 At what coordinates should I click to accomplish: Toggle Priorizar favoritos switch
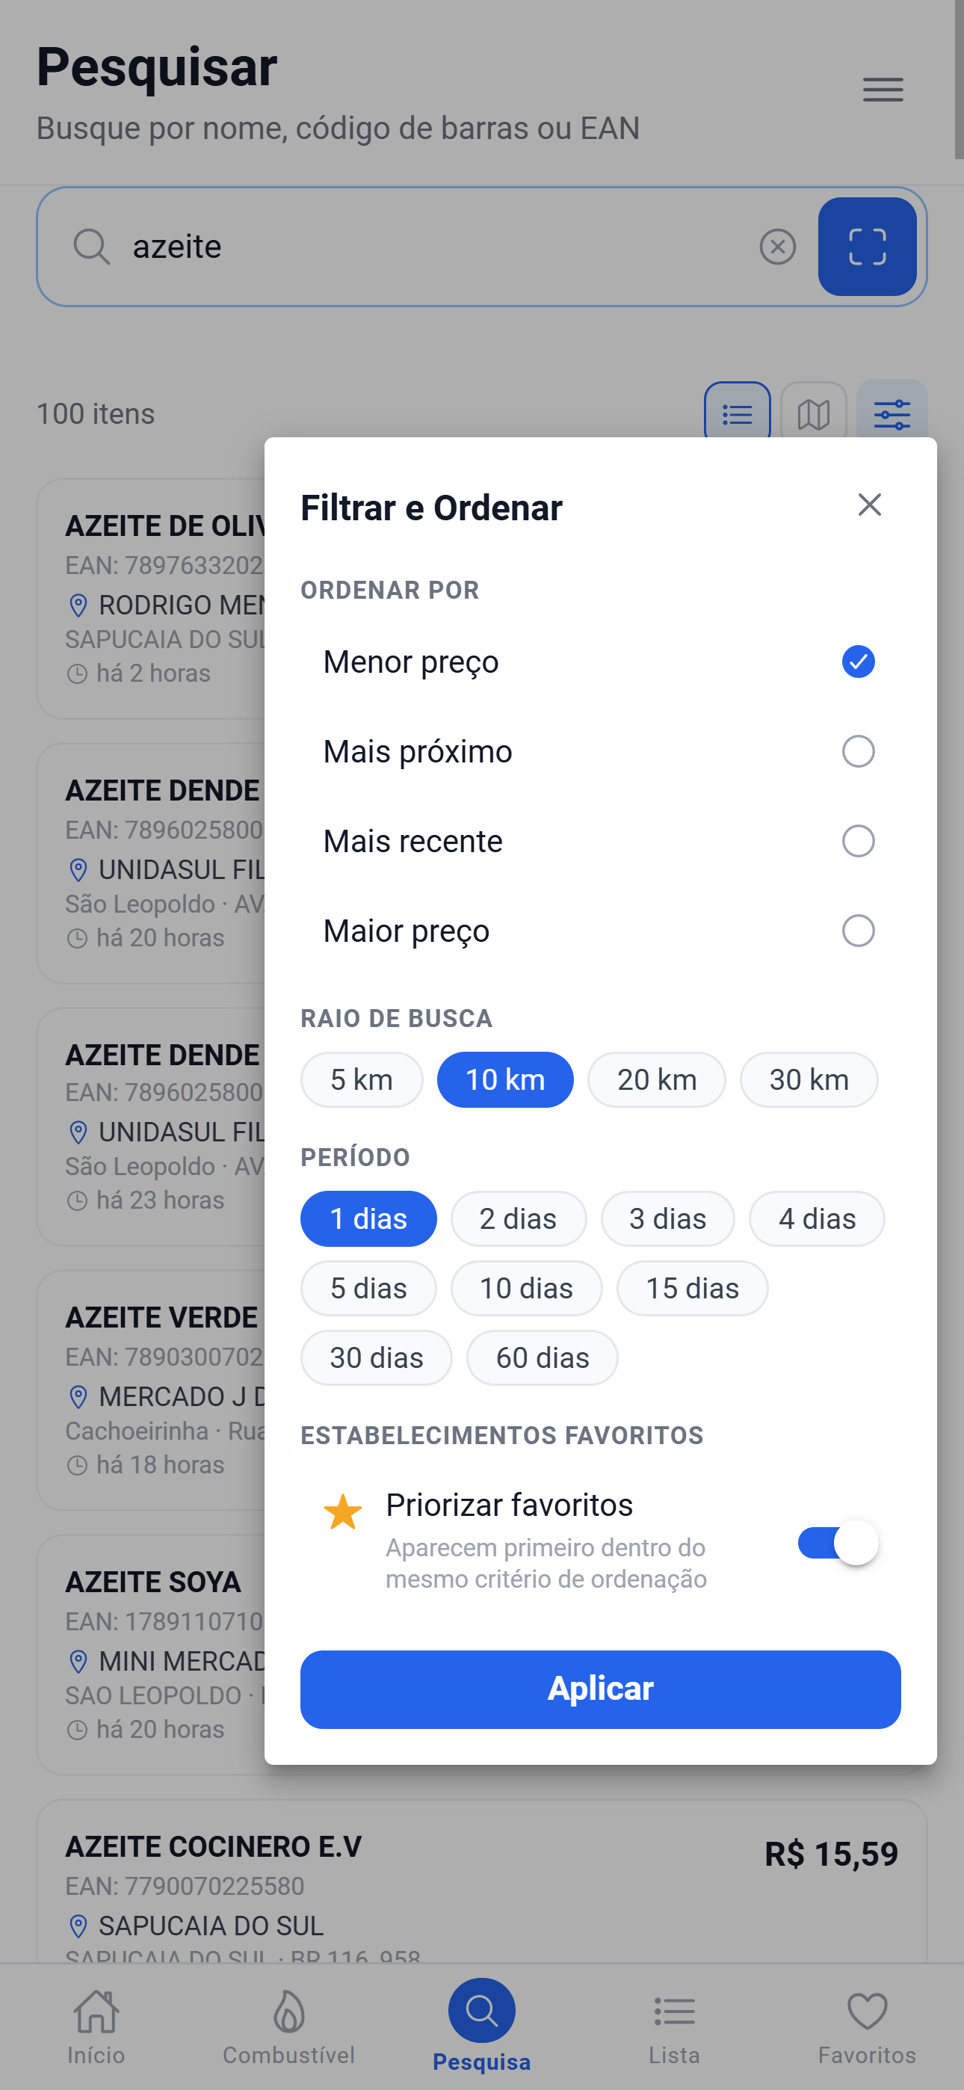tap(838, 1542)
